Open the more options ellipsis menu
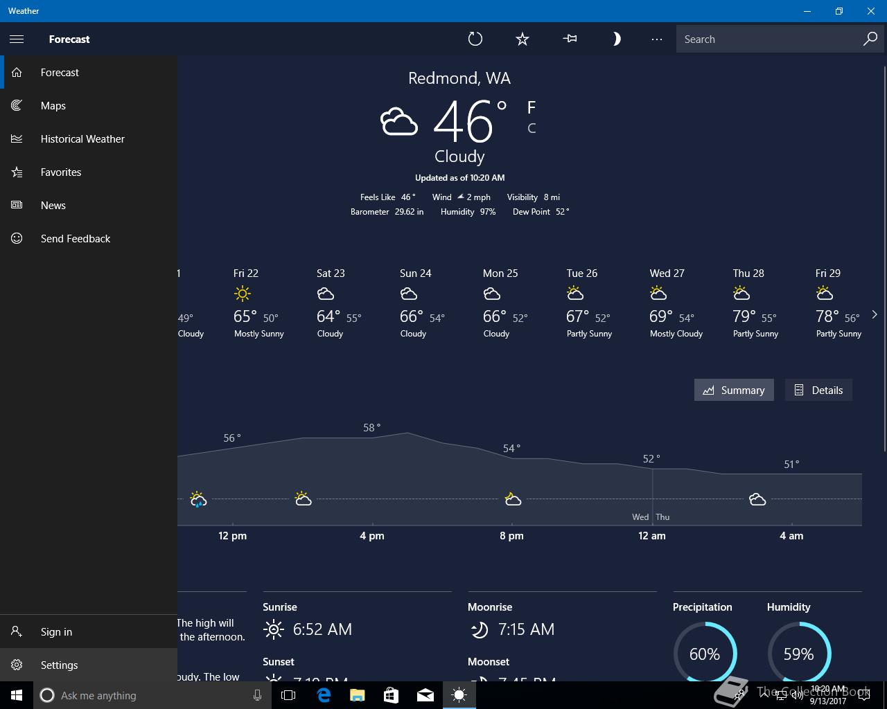The width and height of the screenshot is (887, 709). (x=657, y=39)
